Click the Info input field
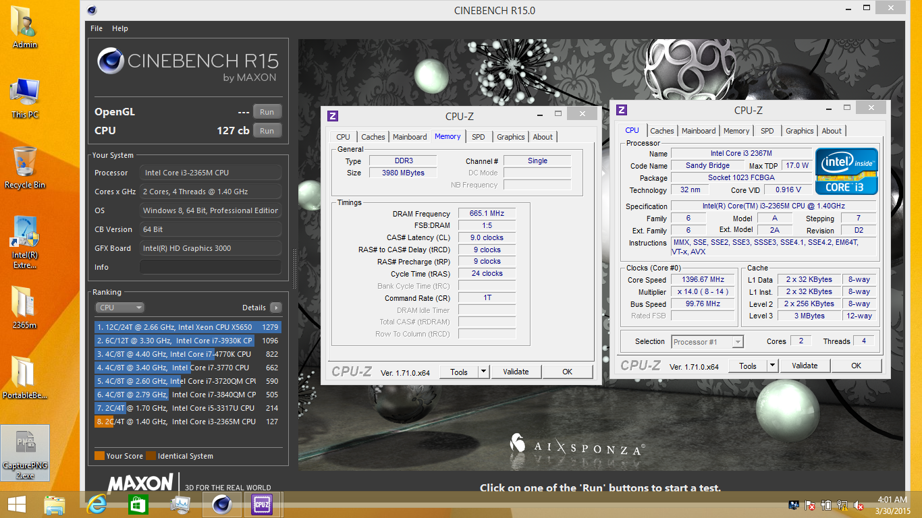Viewport: 922px width, 518px height. (x=211, y=267)
